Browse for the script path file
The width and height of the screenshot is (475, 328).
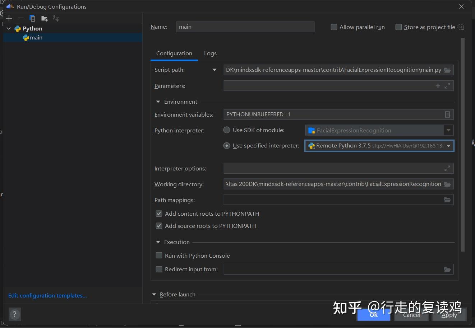click(447, 70)
